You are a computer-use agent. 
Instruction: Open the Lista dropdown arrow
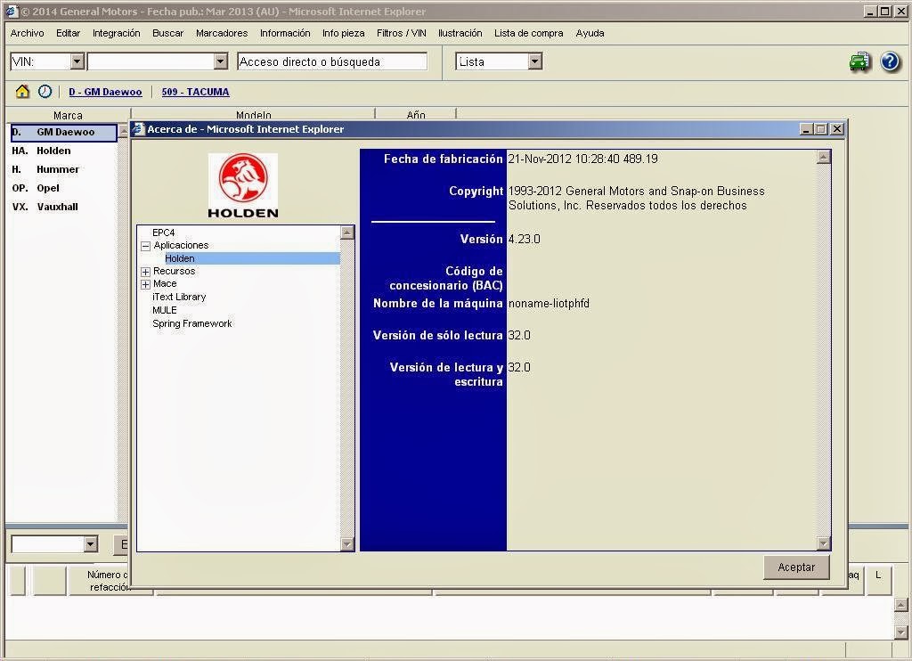pyautogui.click(x=535, y=61)
